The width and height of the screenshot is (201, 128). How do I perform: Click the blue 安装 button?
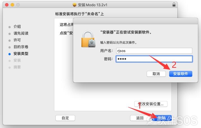point(162,118)
